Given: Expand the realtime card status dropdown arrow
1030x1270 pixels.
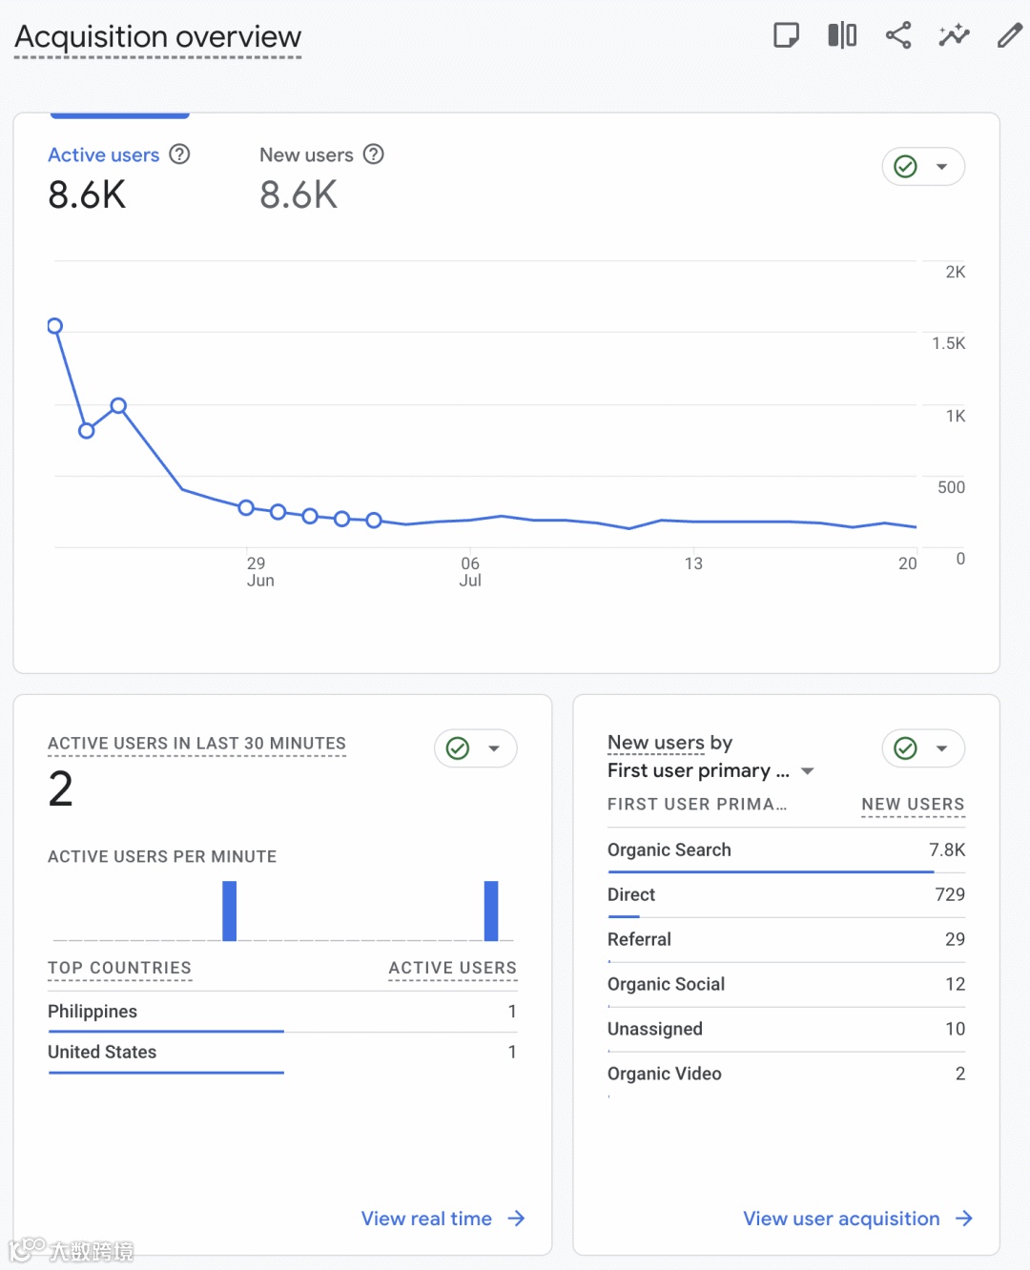Looking at the screenshot, I should pyautogui.click(x=494, y=748).
